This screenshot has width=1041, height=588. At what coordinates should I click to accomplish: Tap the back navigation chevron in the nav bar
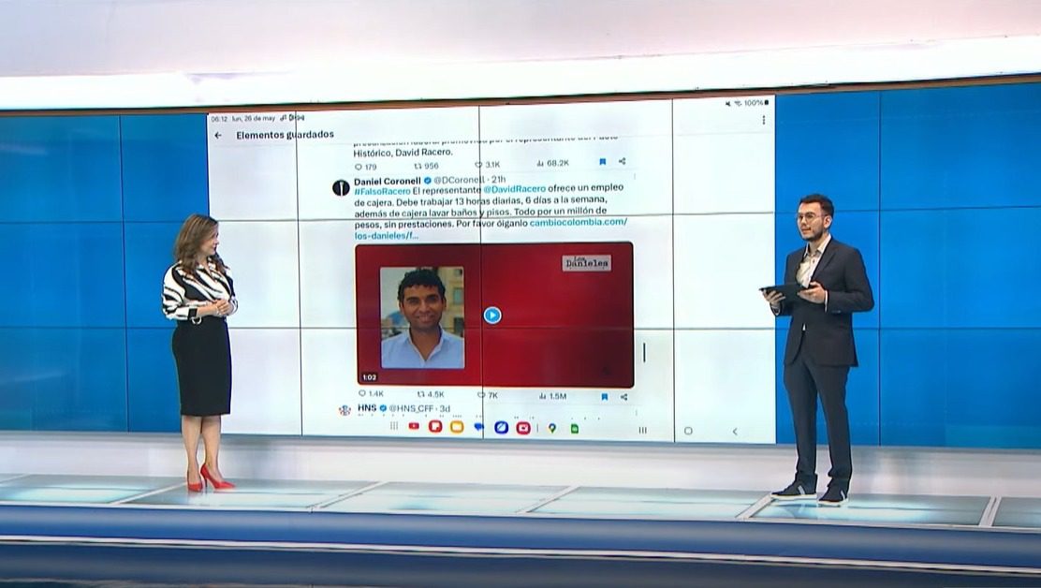tap(735, 432)
